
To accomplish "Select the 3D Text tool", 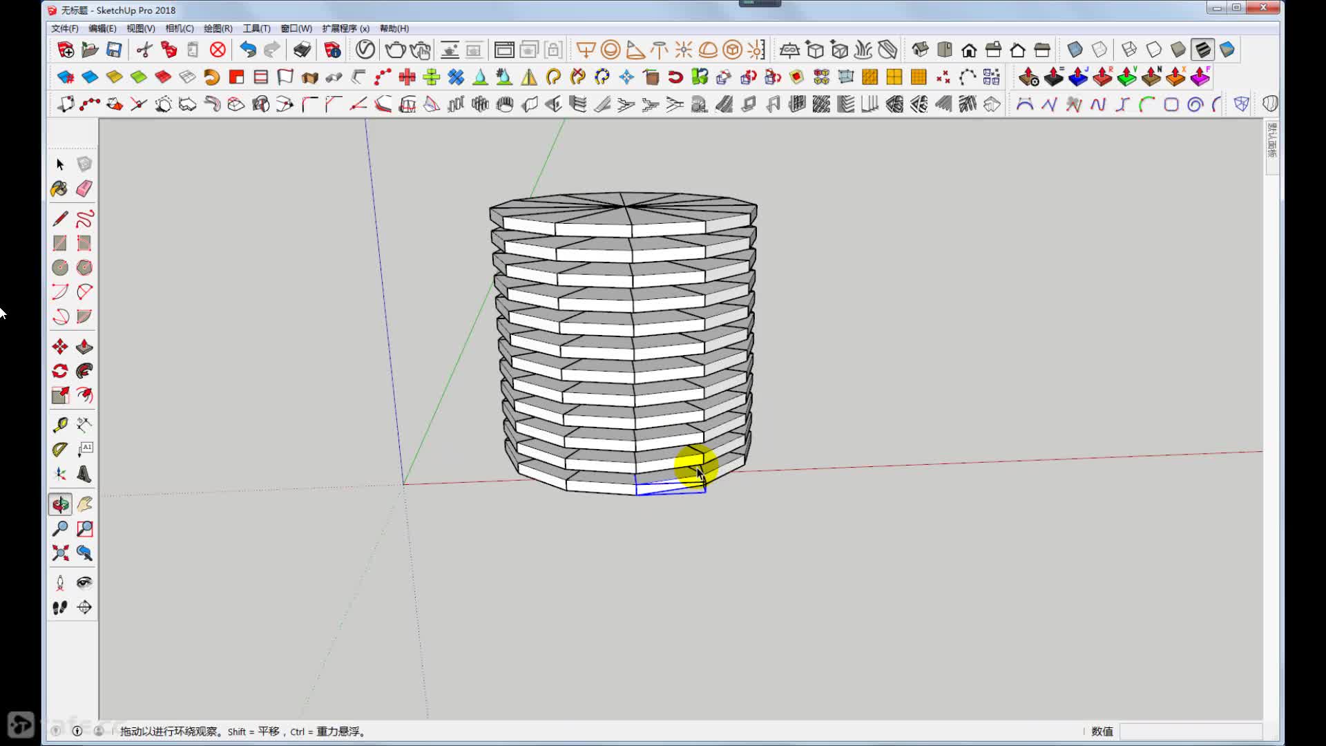I will pos(84,474).
